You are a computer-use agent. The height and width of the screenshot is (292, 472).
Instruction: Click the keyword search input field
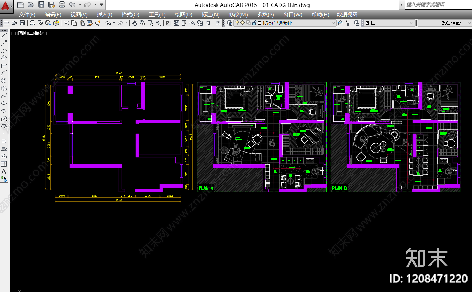coord(438,4)
